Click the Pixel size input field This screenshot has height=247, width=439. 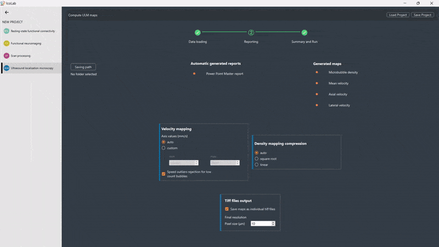[x=260, y=224]
